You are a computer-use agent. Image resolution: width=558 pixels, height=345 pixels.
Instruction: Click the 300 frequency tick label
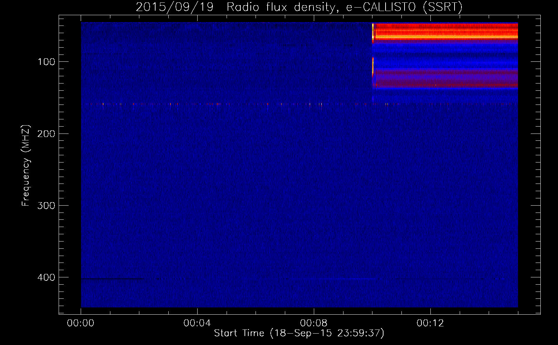[x=46, y=206]
